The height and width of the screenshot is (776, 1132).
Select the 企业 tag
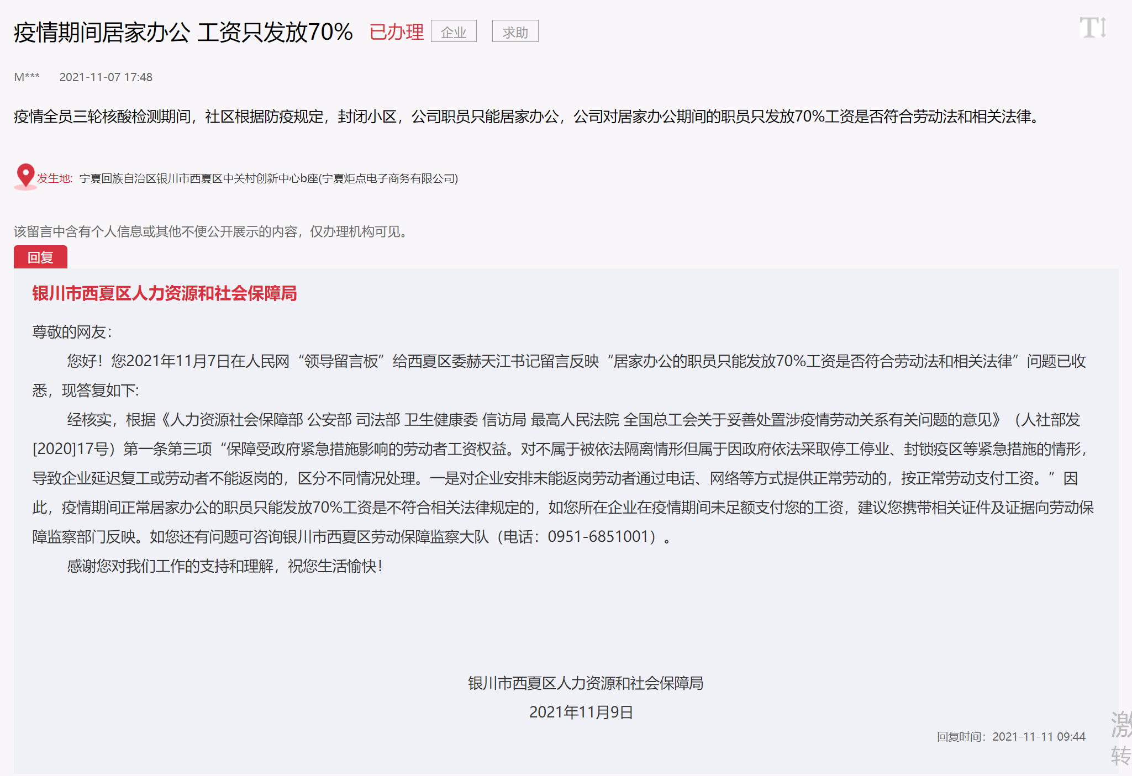(454, 32)
